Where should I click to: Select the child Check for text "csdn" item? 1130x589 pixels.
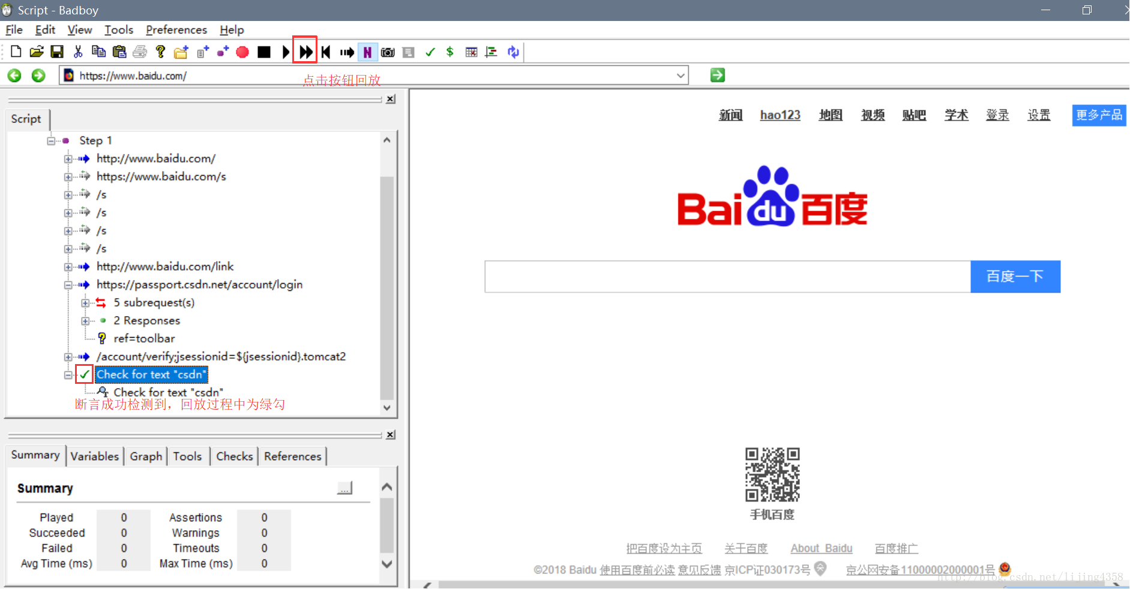pyautogui.click(x=168, y=392)
